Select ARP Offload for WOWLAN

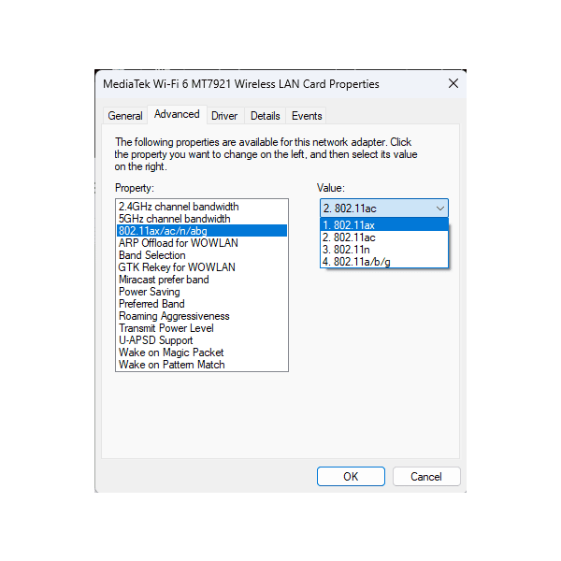(x=202, y=243)
